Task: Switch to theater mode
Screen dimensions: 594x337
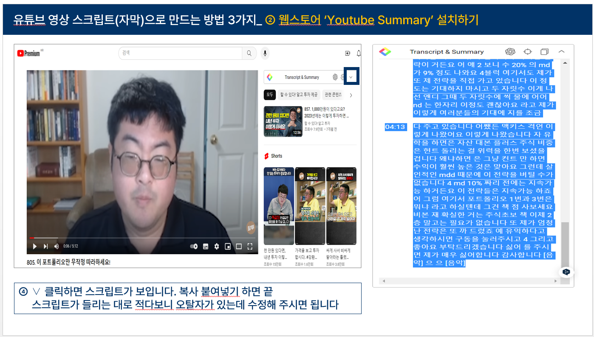Action: (x=239, y=246)
